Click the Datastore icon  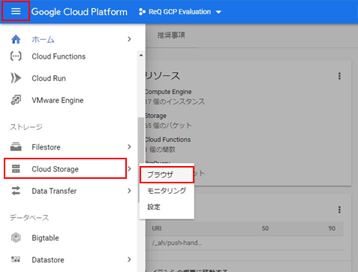[16, 259]
